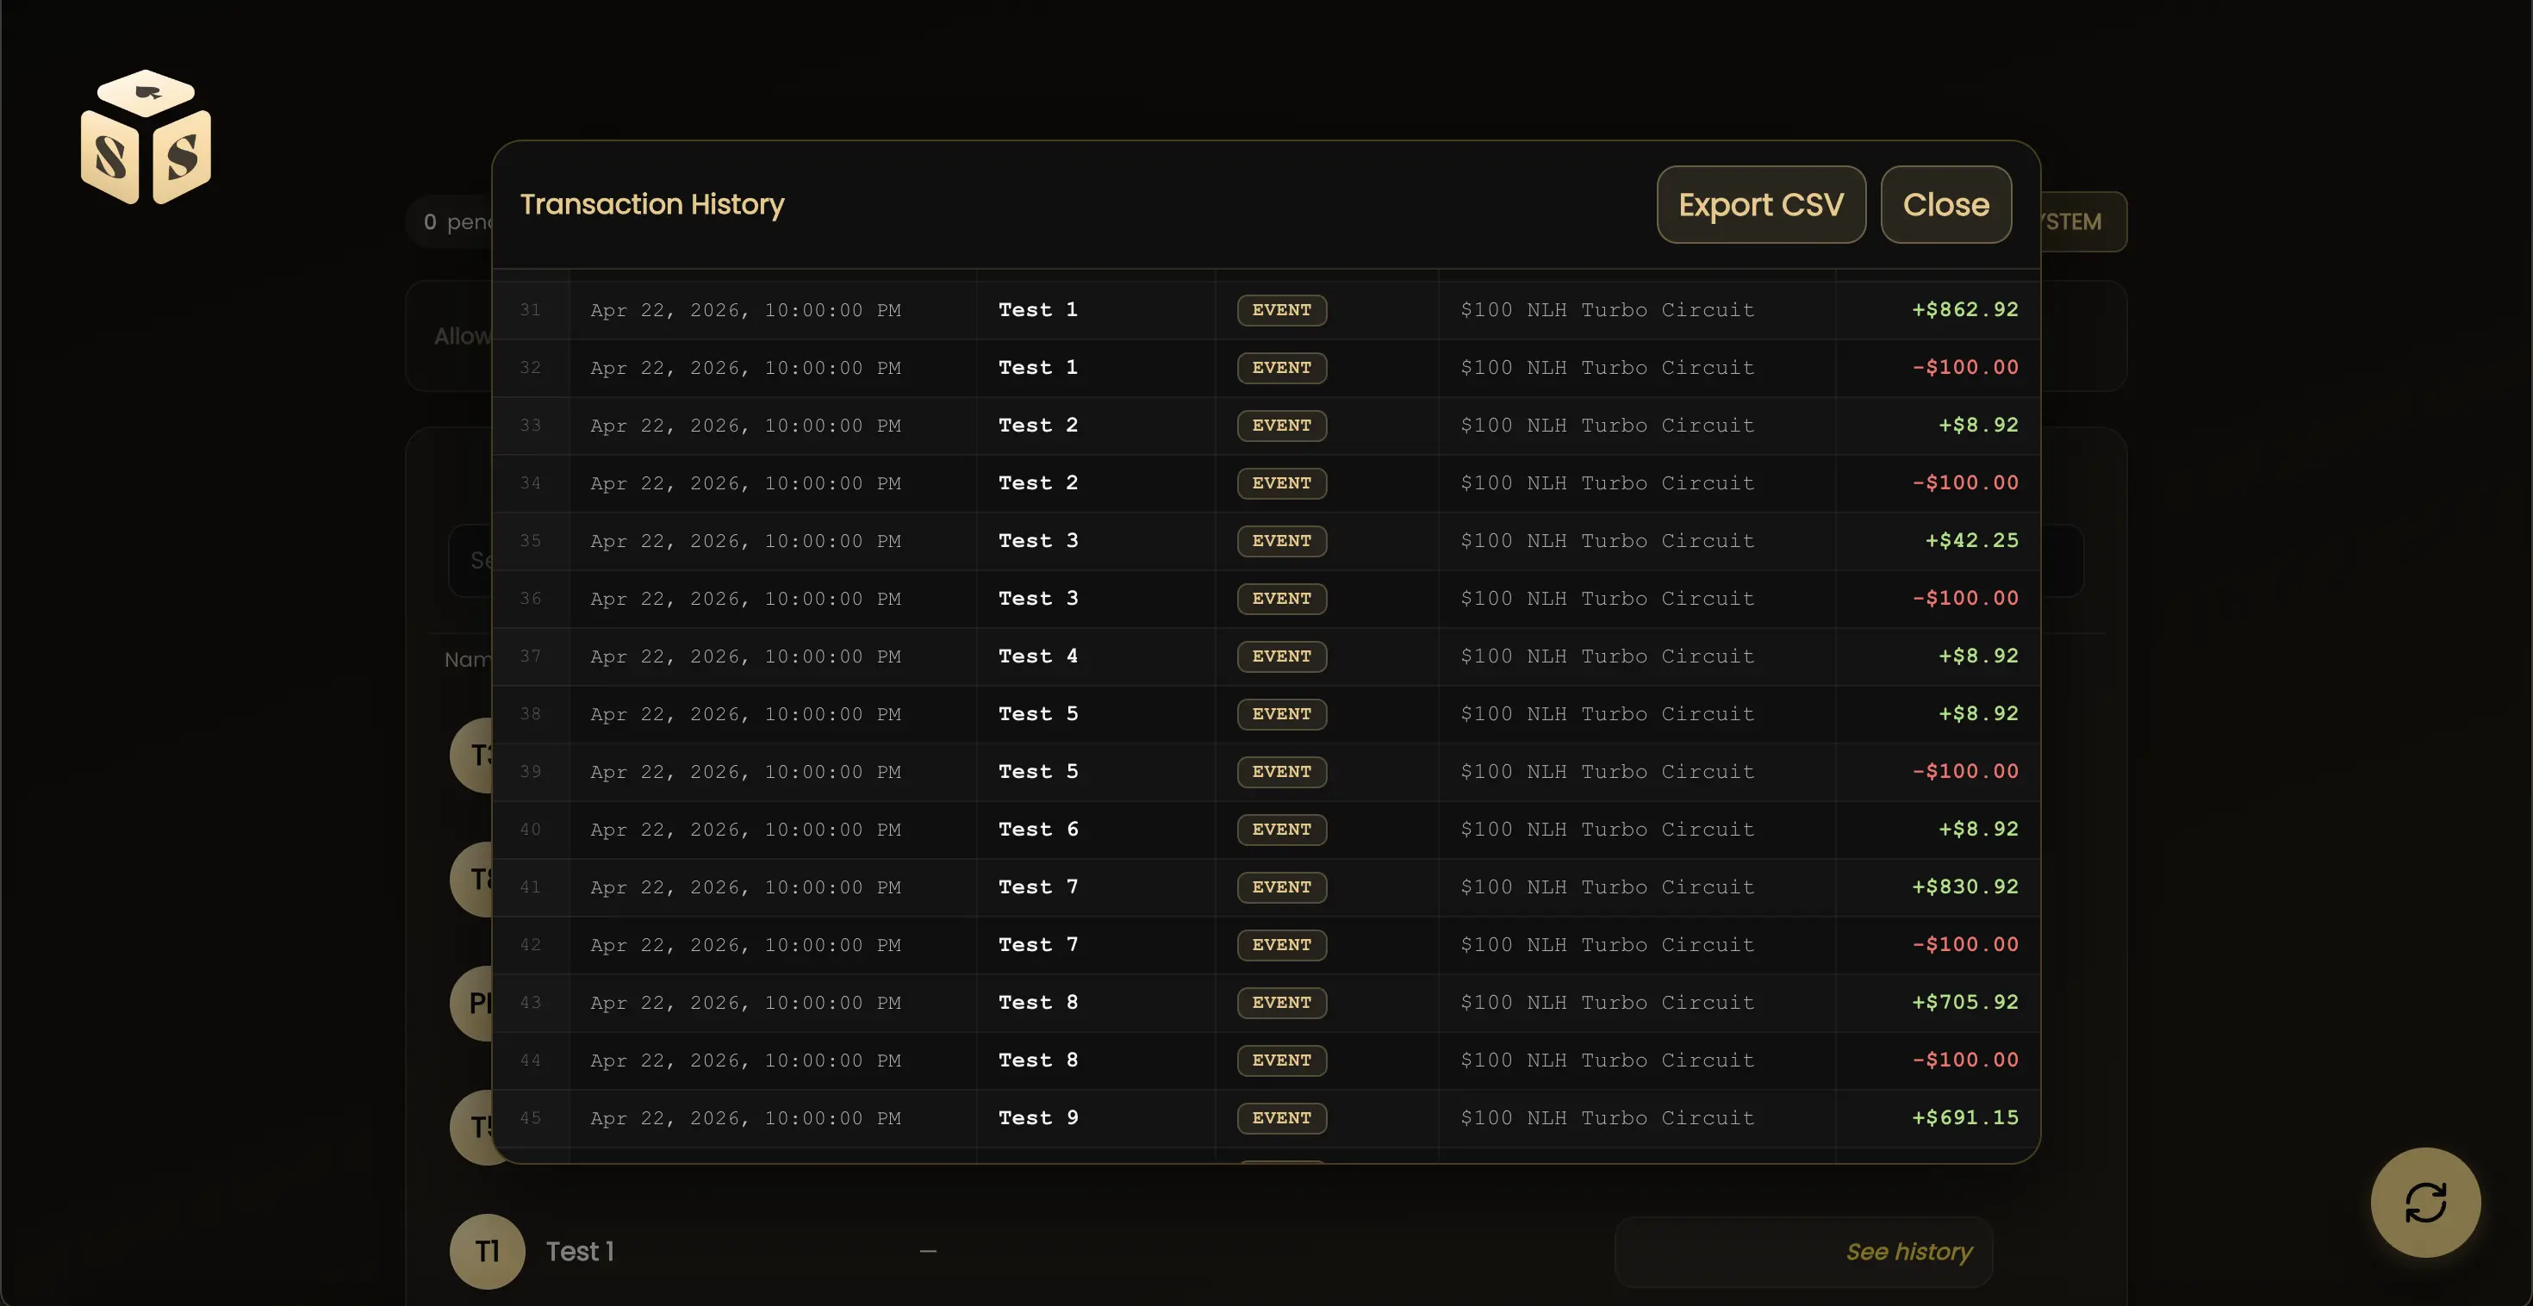Click the date in row 32
This screenshot has width=2533, height=1306.
(x=745, y=368)
